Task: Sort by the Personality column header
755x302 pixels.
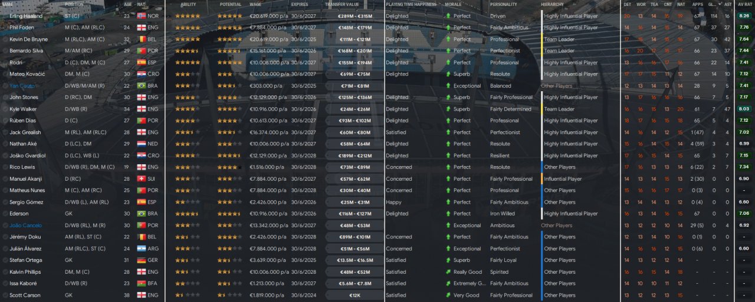Action: (x=503, y=4)
